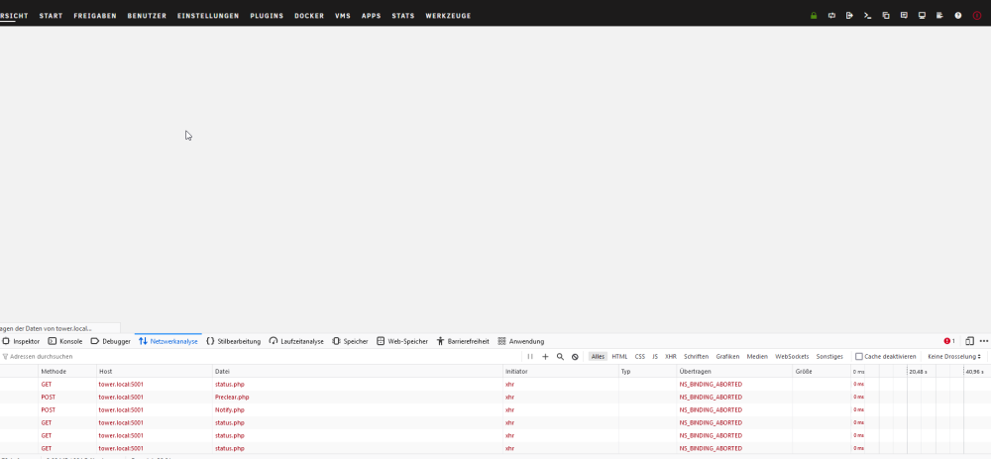The height and width of the screenshot is (459, 991).
Task: Click the overlapping windows icon in the header
Action: pyautogui.click(x=886, y=16)
